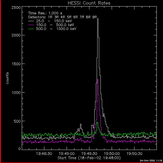Select the '150.0 - 500.0 keV' legend text
The image size is (163, 163).
[x=55, y=25]
